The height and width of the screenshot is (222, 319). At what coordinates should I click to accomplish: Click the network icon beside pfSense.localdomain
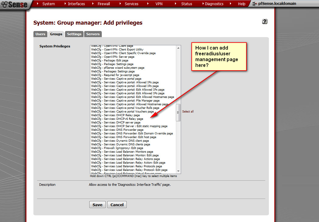(x=255, y=4)
